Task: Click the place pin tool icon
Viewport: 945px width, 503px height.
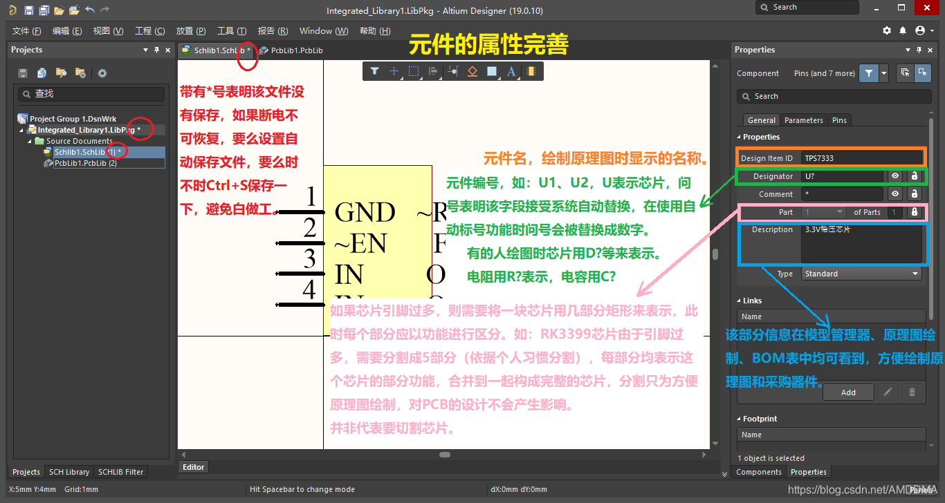Action: (453, 71)
